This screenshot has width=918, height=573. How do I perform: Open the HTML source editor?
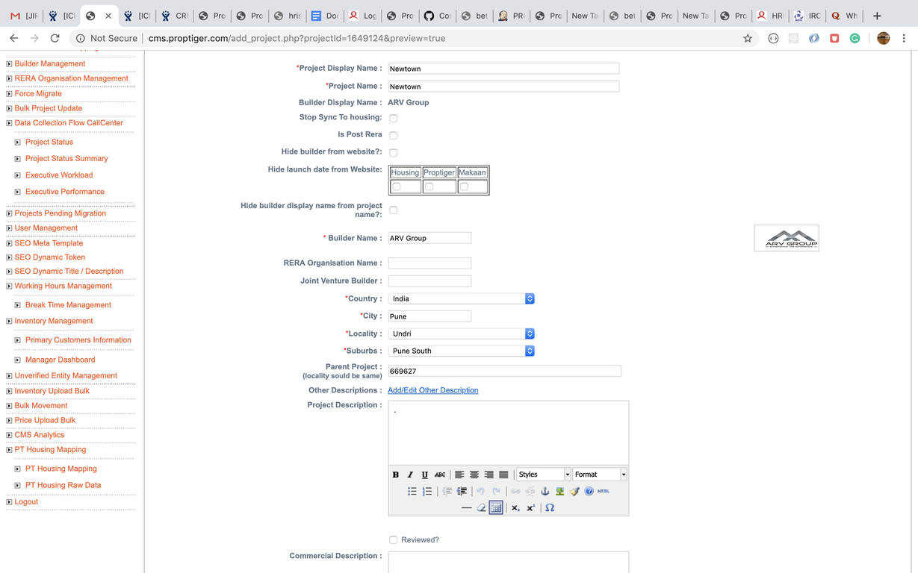[604, 491]
